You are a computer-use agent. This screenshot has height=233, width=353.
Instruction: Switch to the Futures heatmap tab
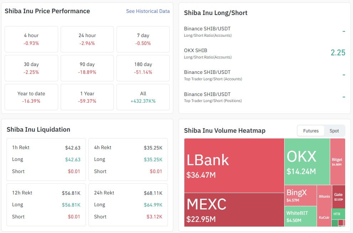point(311,131)
